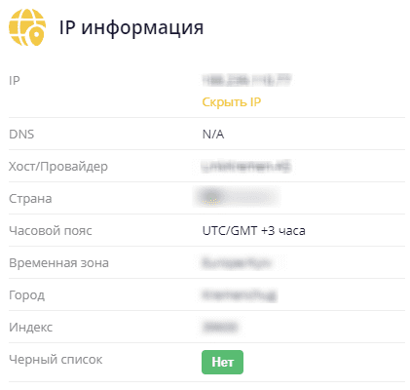Click the 'Скрыть IP' link

pyautogui.click(x=232, y=102)
